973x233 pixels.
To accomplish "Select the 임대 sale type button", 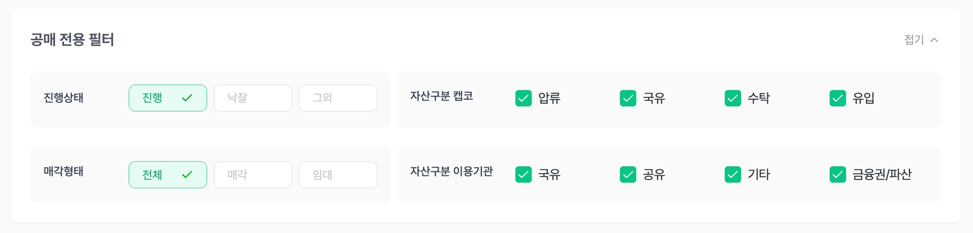I will pyautogui.click(x=338, y=175).
